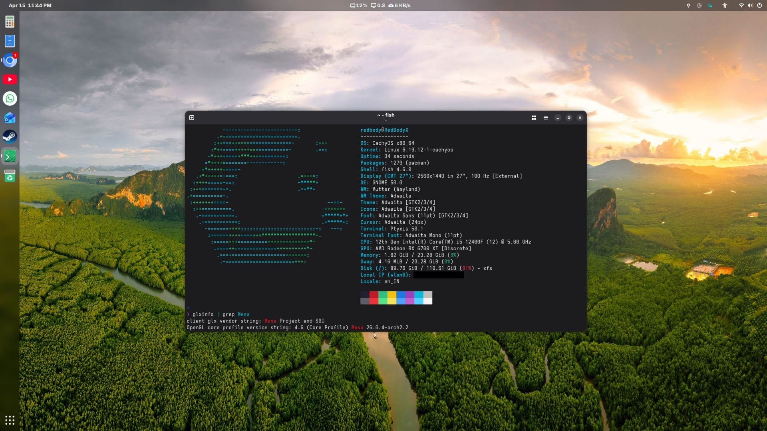This screenshot has width=767, height=431.
Task: Open the accessibility menu in top bar
Action: (x=725, y=6)
